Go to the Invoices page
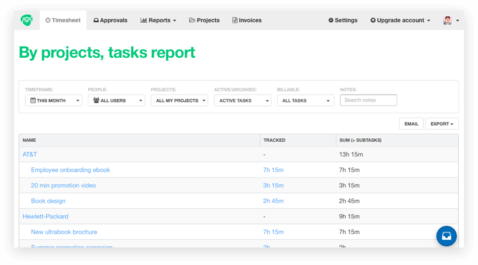This screenshot has width=478, height=265. (x=247, y=20)
